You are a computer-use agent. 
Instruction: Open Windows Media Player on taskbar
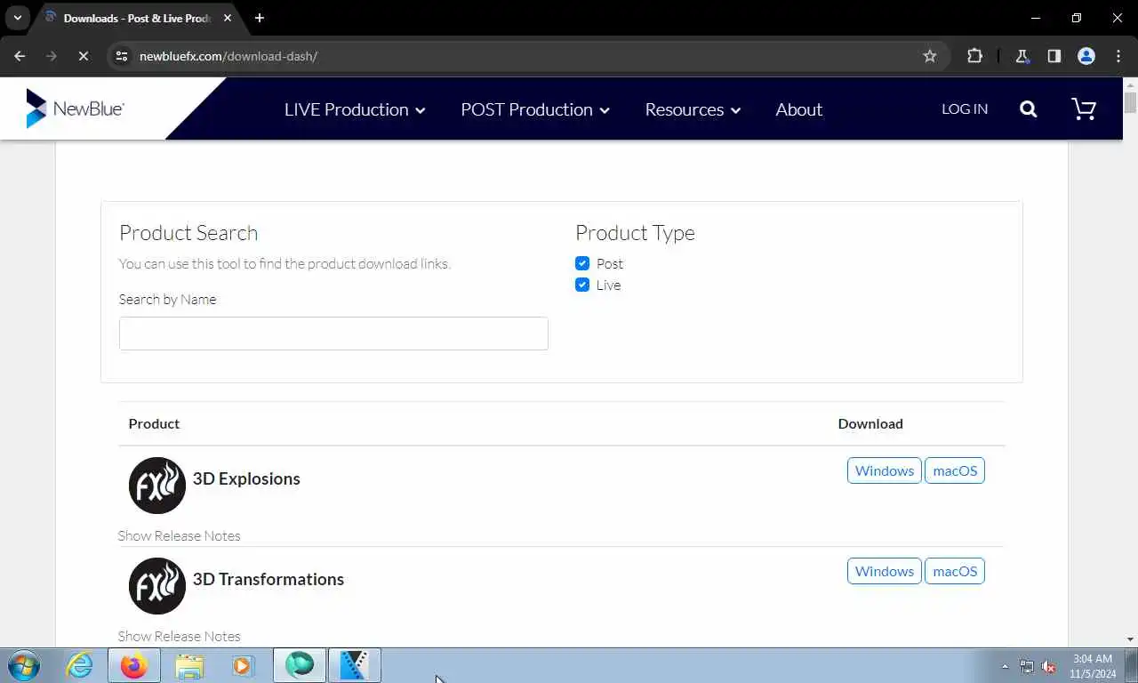pyautogui.click(x=243, y=665)
